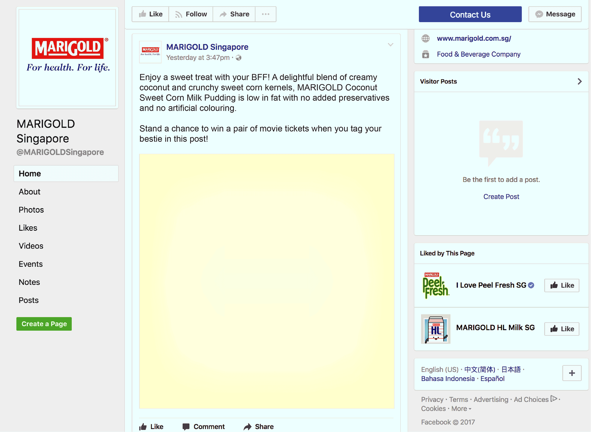Open the three-dots more options menu

(266, 14)
